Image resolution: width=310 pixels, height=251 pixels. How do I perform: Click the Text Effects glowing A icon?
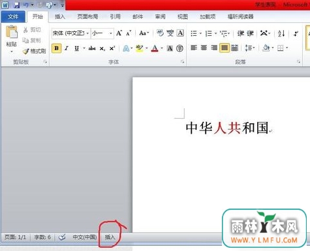(126, 48)
